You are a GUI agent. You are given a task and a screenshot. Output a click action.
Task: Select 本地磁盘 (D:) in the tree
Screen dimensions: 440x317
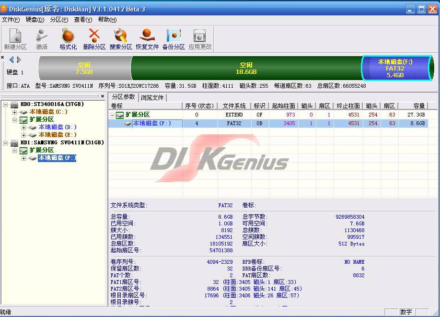[58, 128]
